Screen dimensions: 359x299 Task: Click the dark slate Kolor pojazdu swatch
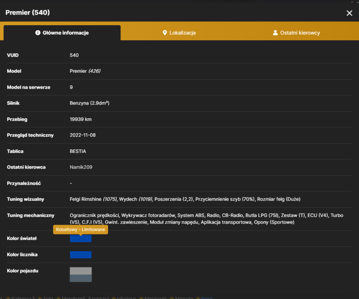tap(80, 278)
